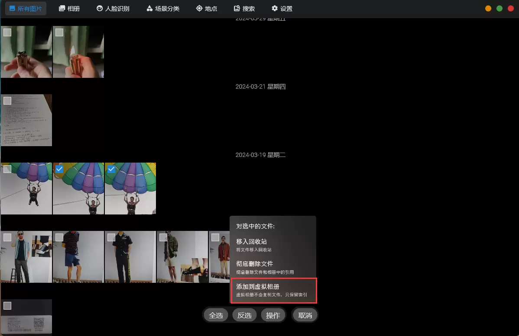
Task: Check the red jacket outfit photo checkbox
Action: coord(215,237)
